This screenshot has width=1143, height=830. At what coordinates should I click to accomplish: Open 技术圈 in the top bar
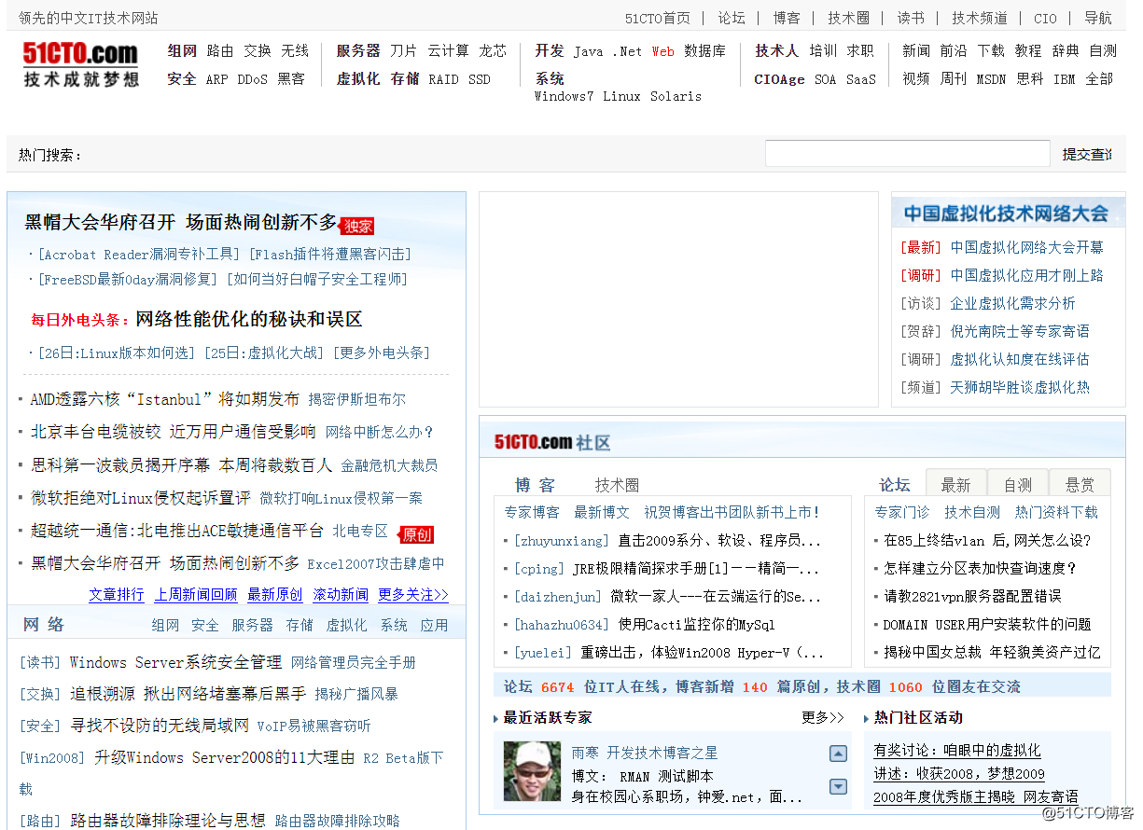tap(848, 18)
